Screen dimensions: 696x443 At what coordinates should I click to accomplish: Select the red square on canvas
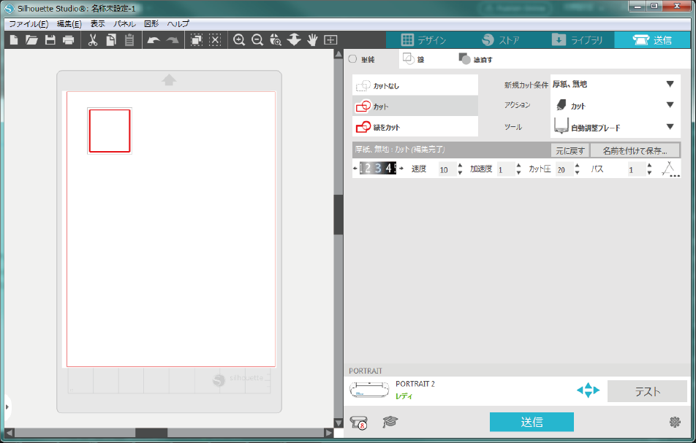click(x=110, y=131)
